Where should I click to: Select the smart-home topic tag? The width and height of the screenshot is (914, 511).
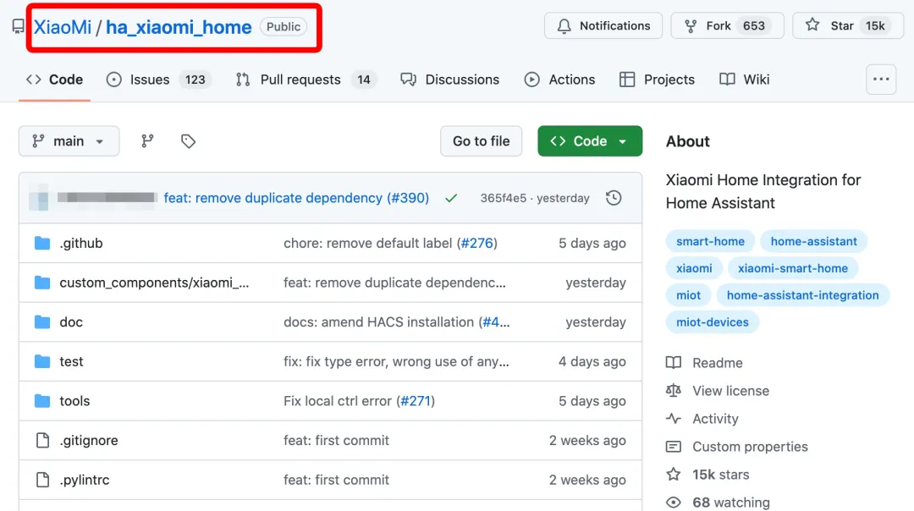click(x=710, y=241)
